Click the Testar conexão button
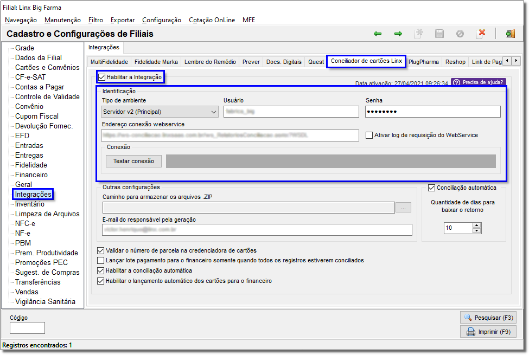This screenshot has width=529, height=355. [x=133, y=161]
